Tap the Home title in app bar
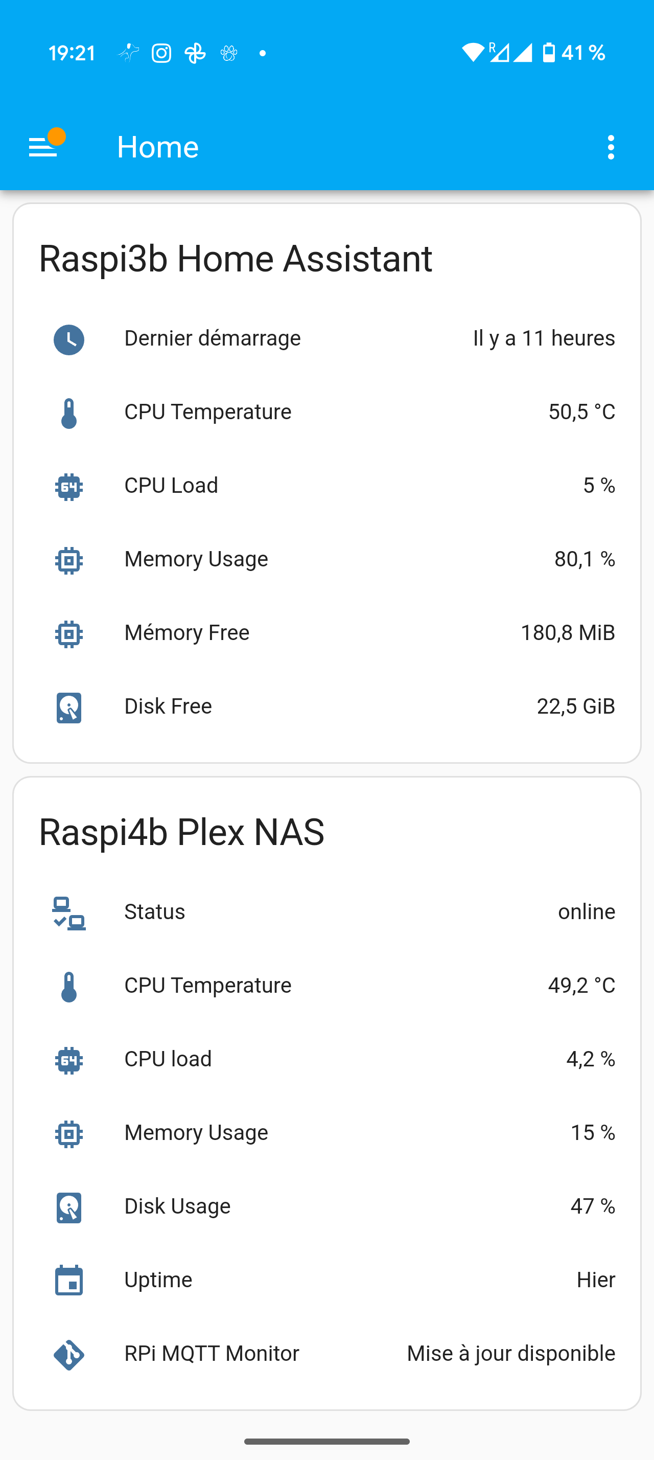654x1460 pixels. coord(158,147)
